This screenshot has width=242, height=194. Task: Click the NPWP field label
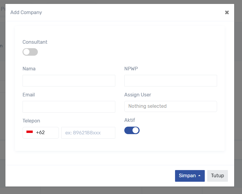[x=131, y=69]
